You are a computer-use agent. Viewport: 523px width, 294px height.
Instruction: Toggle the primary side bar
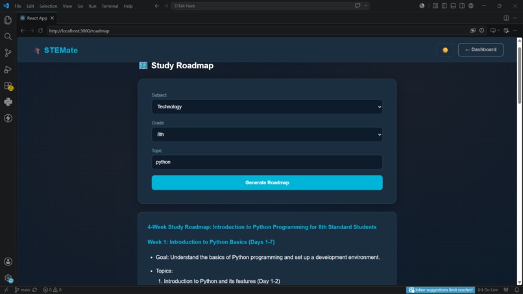(x=444, y=6)
